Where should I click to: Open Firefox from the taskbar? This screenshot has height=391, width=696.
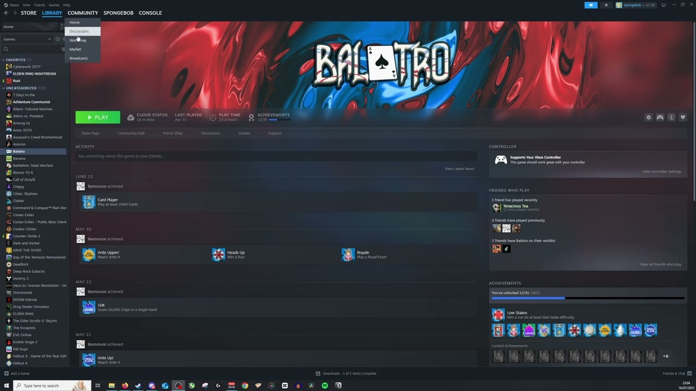click(x=125, y=386)
